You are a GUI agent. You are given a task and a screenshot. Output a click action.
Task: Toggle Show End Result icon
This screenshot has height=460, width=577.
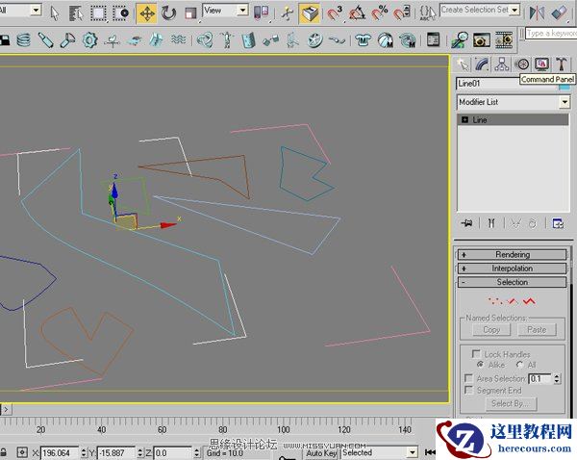pos(491,223)
